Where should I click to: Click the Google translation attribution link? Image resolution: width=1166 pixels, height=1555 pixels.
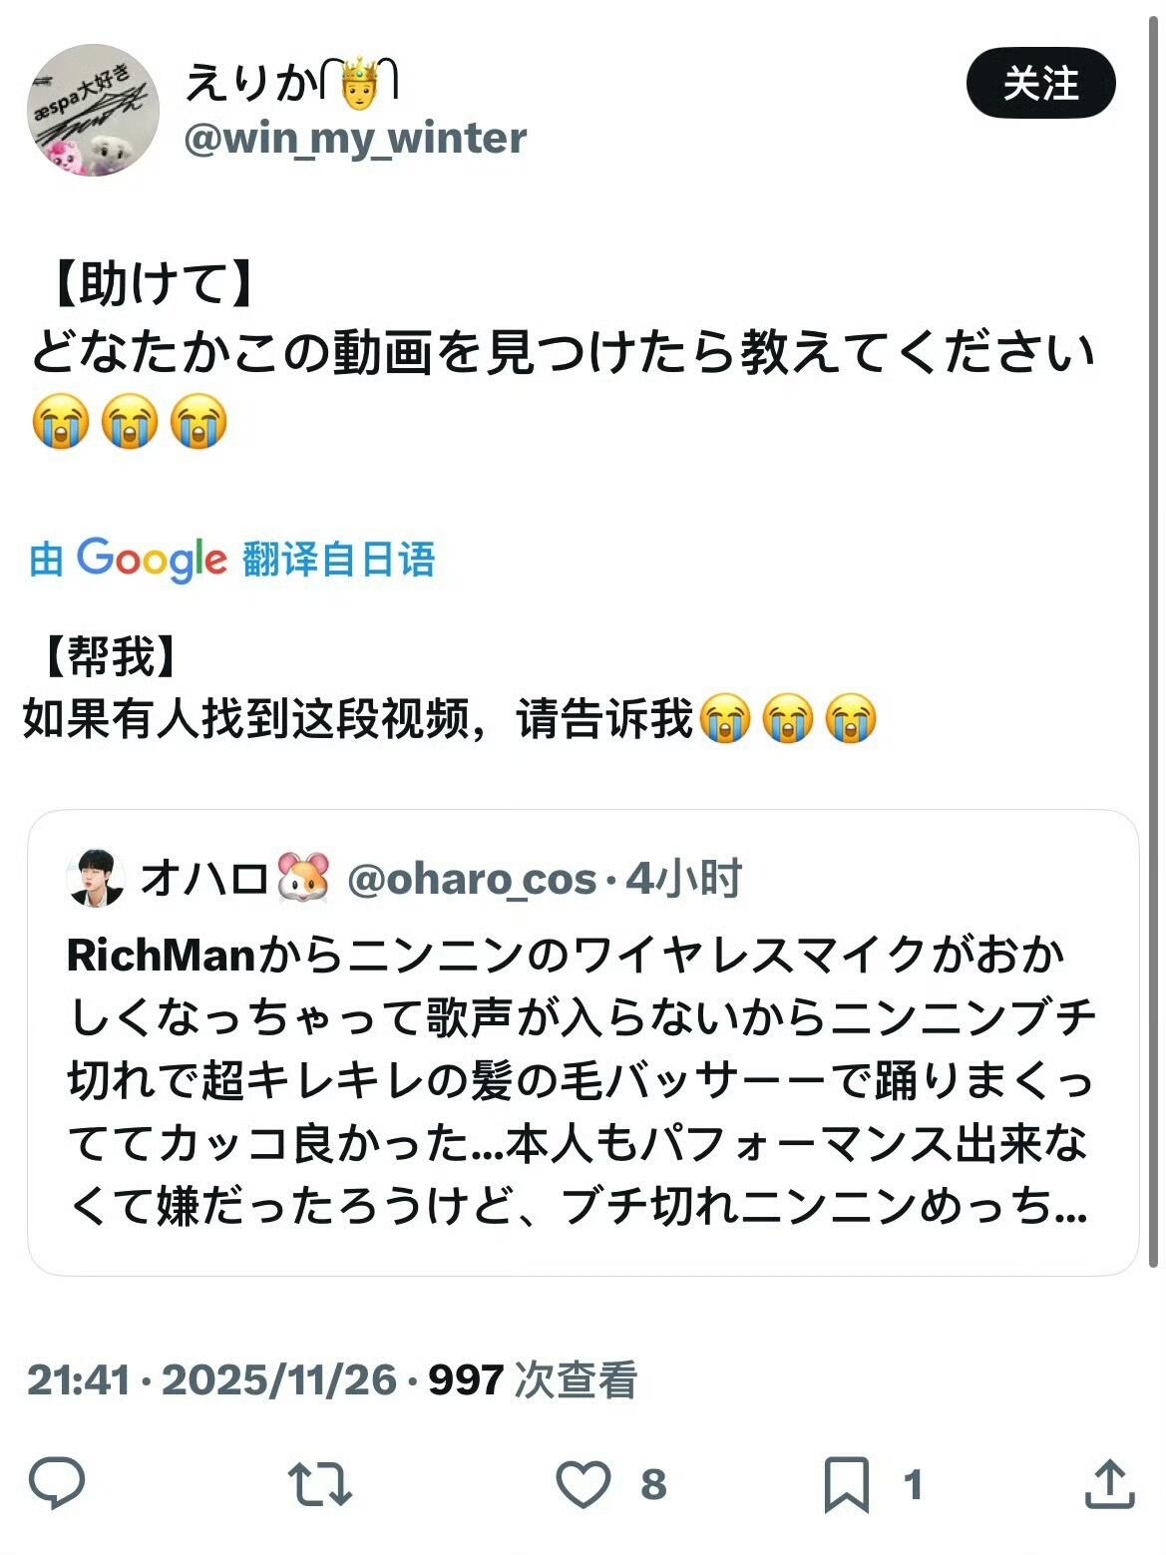point(231,559)
